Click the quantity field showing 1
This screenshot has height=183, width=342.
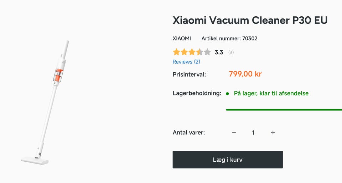click(253, 133)
